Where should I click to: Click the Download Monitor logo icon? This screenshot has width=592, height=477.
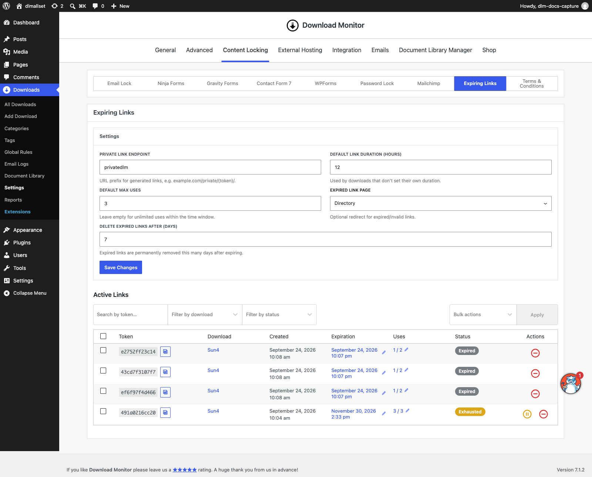[293, 26]
